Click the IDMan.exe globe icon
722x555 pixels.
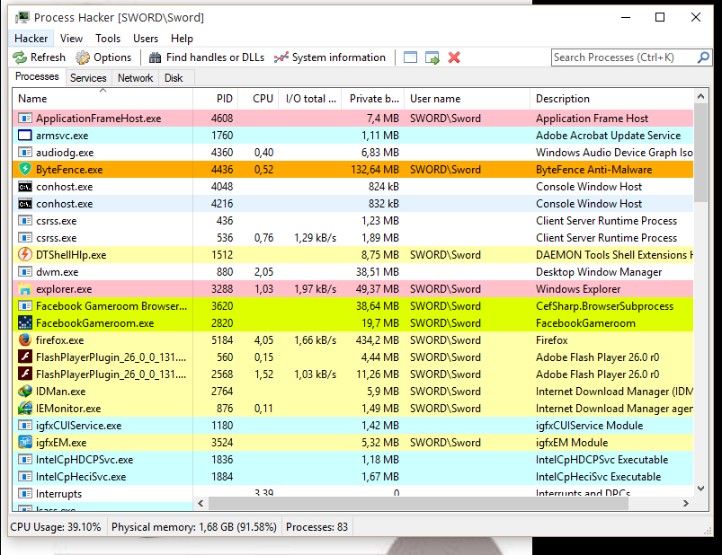point(25,391)
